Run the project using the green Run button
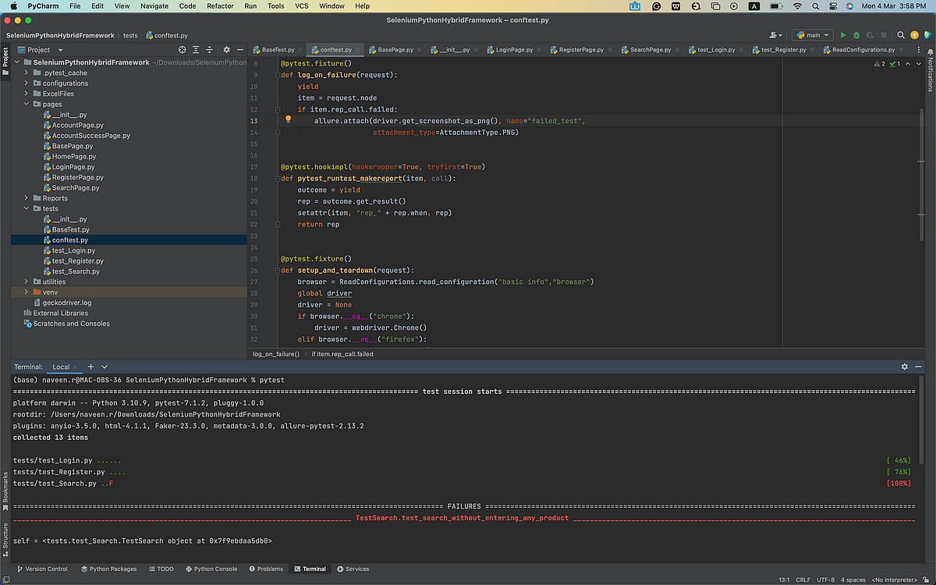 843,34
